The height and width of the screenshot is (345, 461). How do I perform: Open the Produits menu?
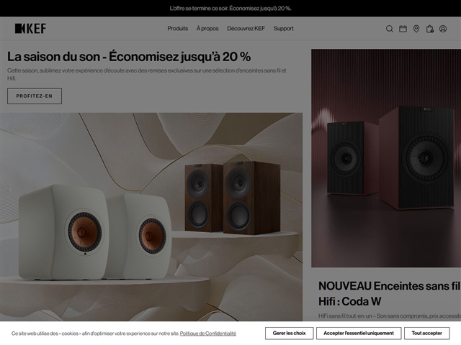click(178, 29)
